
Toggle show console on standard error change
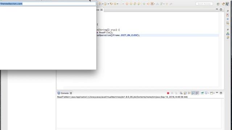(x=197, y=93)
